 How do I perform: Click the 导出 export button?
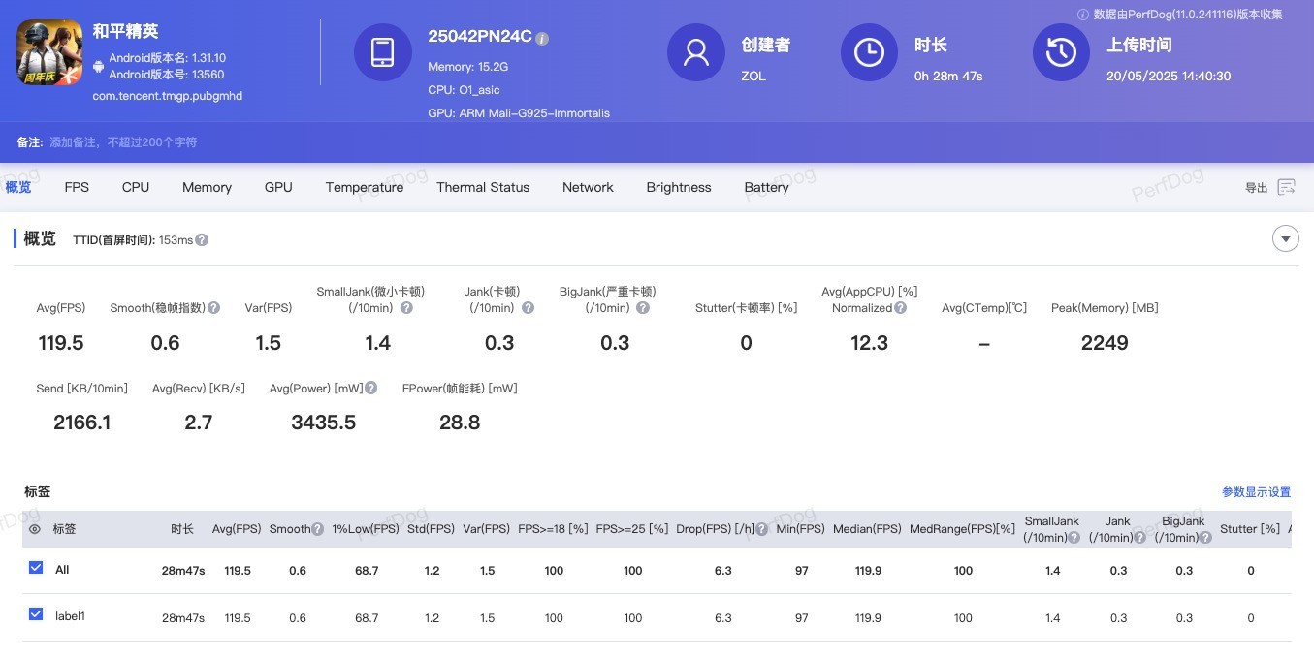(1256, 188)
